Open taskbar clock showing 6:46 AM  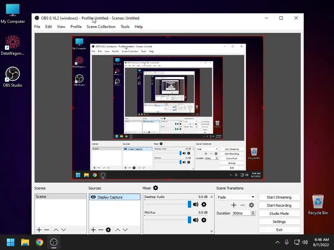(321, 242)
